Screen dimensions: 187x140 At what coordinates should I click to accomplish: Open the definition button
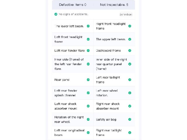click(126, 14)
